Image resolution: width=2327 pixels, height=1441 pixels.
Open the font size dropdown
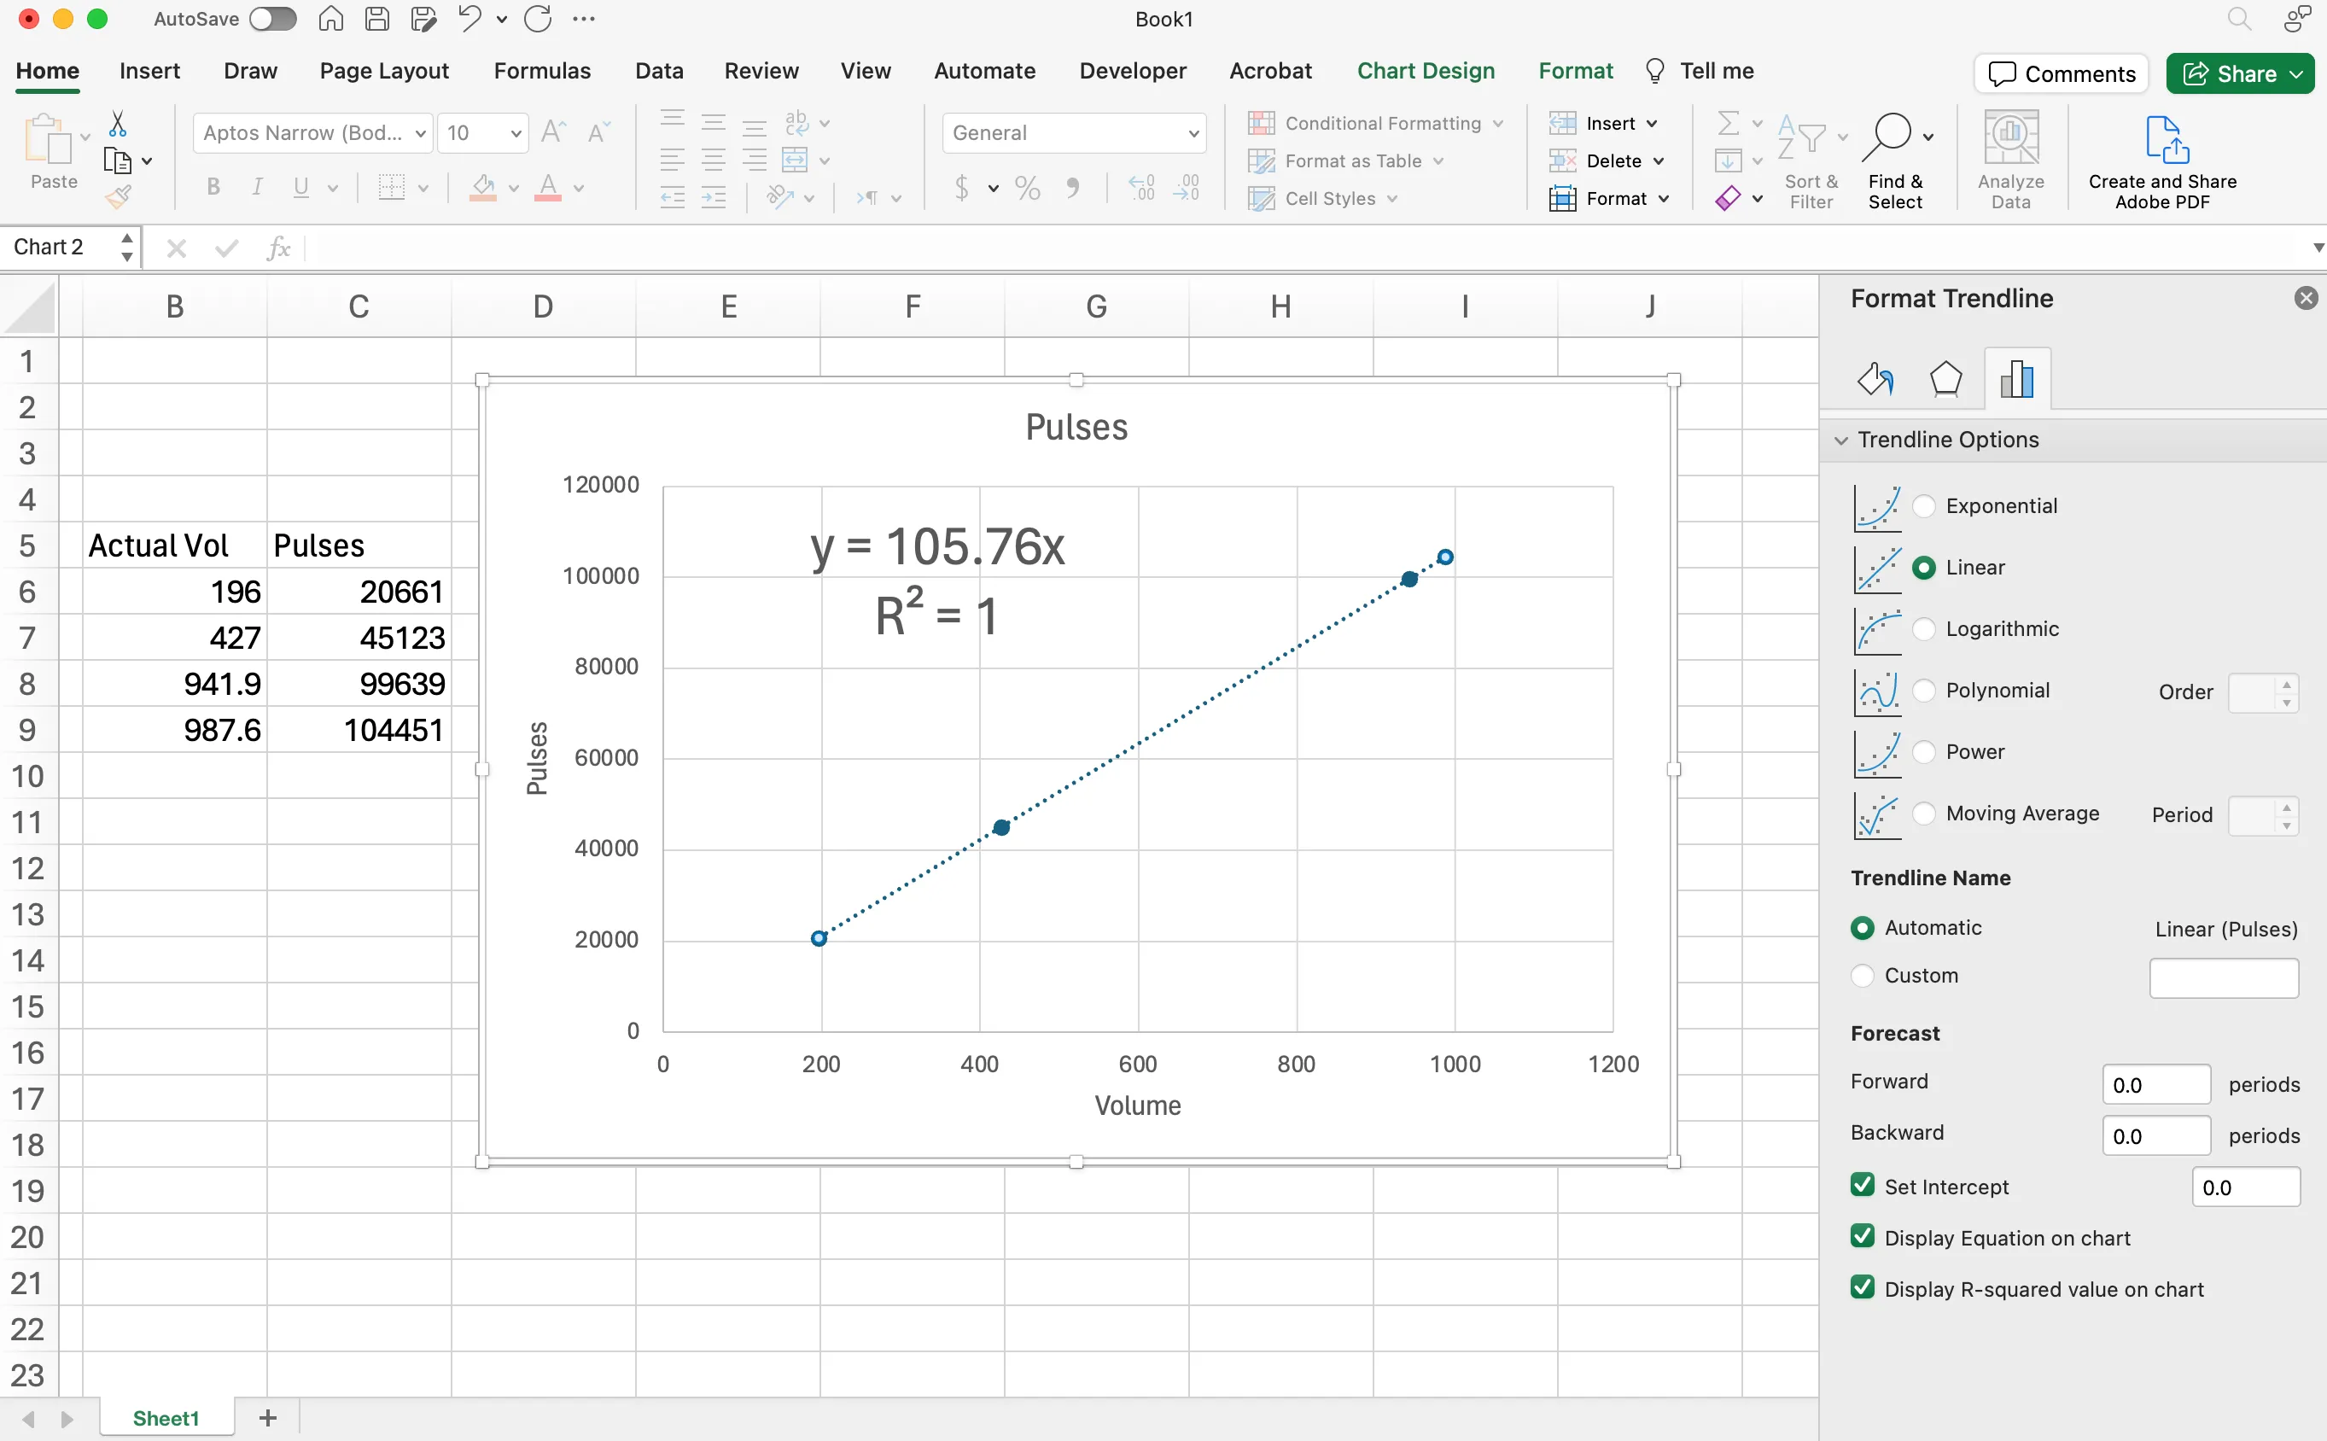pyautogui.click(x=516, y=133)
